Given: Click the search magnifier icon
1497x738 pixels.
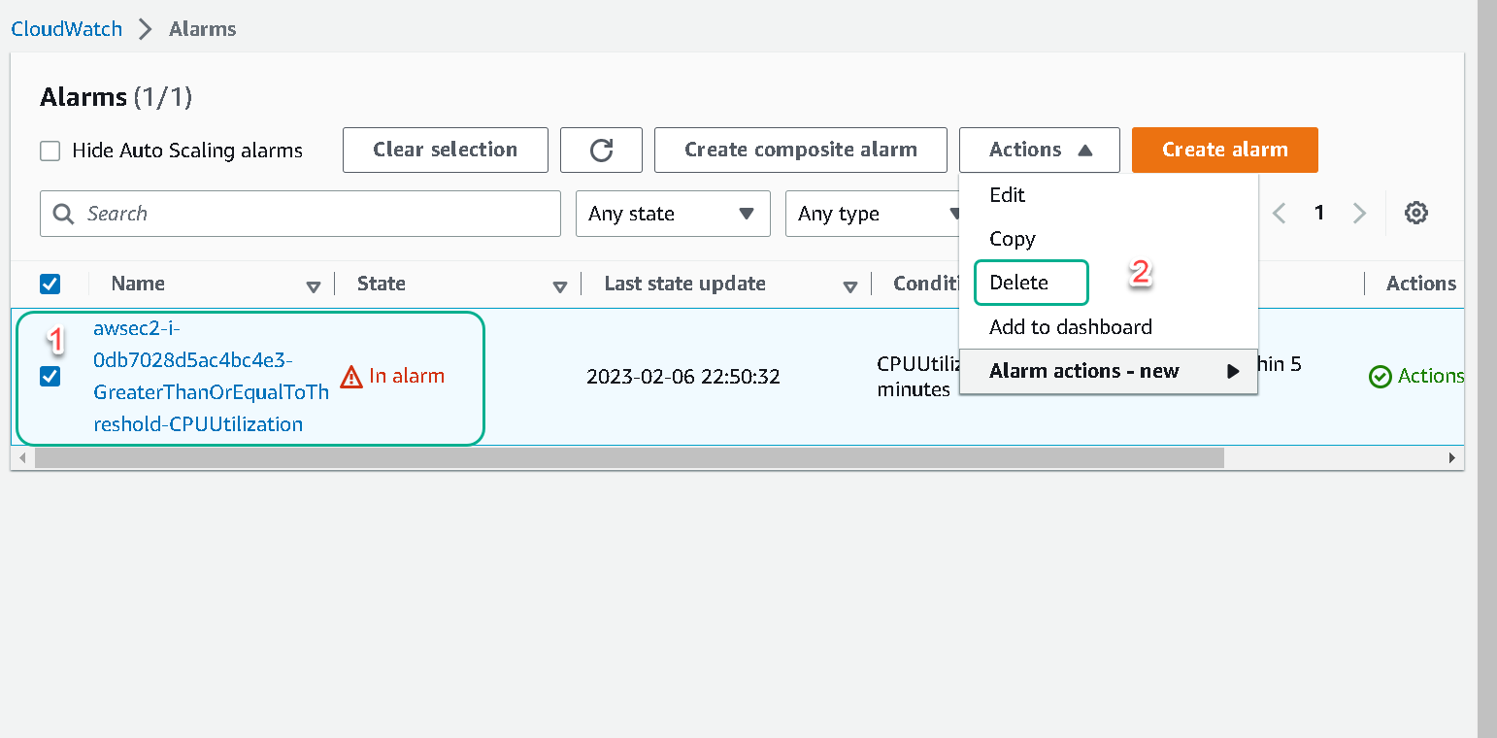Looking at the screenshot, I should tap(64, 214).
